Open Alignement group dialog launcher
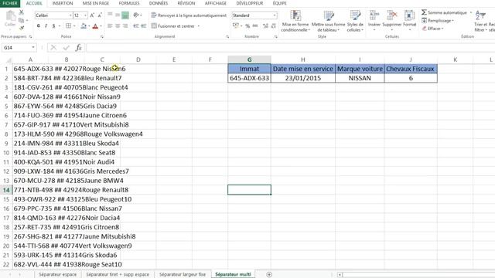Screen dimensions: 495x278 227,36
